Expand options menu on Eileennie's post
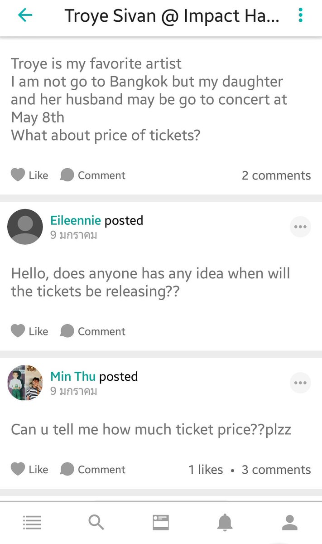322x544 pixels. pyautogui.click(x=300, y=227)
